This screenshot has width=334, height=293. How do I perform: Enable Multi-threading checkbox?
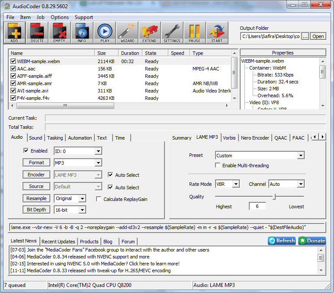pyautogui.click(x=218, y=166)
